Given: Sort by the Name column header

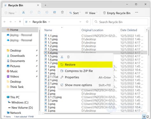Looking at the screenshot, I should [x=48, y=30].
